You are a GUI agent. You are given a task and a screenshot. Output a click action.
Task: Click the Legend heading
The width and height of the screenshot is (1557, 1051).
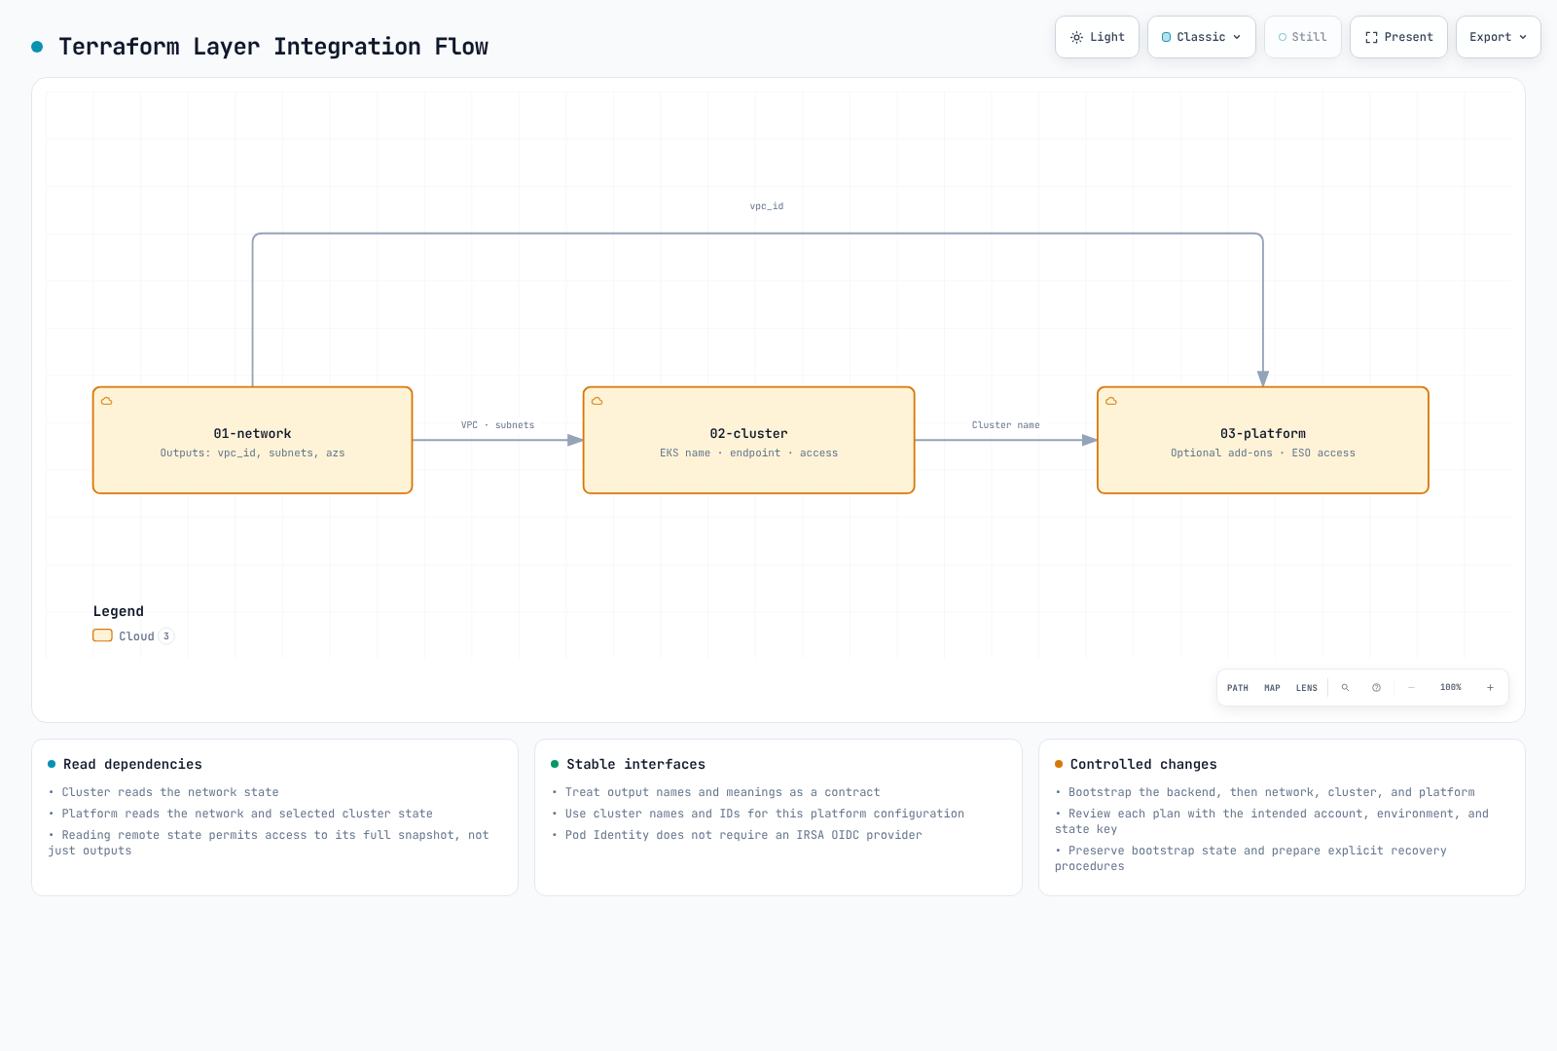[x=119, y=611]
